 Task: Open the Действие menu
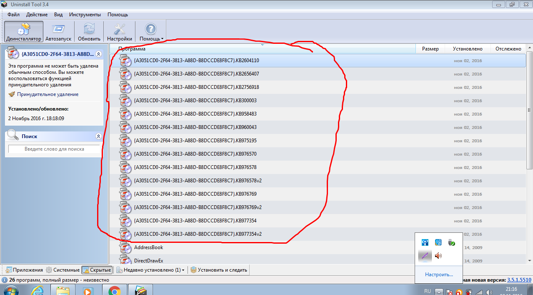pos(37,15)
